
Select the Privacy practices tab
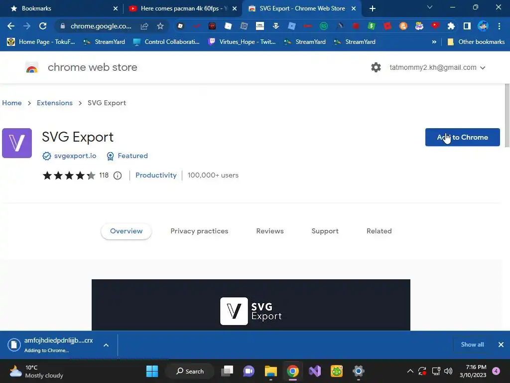[x=199, y=231]
